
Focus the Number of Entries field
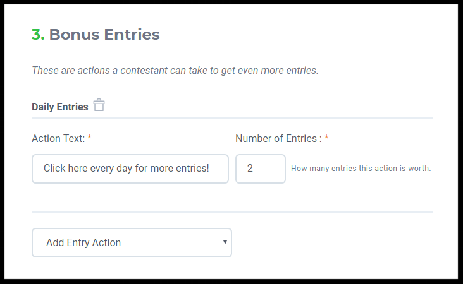pos(261,169)
